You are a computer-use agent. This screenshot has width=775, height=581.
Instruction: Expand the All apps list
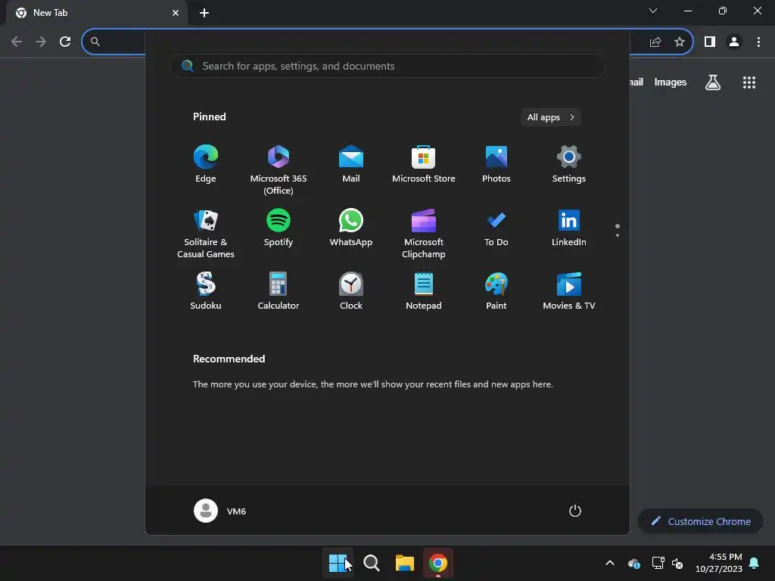[x=551, y=117]
